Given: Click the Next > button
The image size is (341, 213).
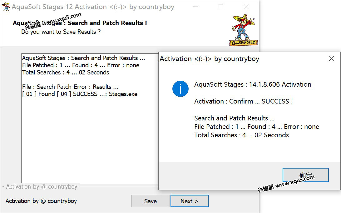Looking at the screenshot, I should (190, 201).
